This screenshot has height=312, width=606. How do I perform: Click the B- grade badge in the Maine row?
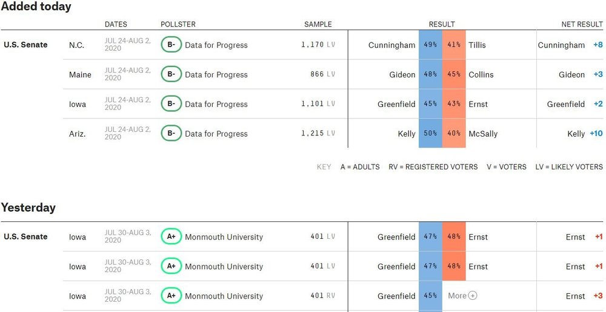171,74
